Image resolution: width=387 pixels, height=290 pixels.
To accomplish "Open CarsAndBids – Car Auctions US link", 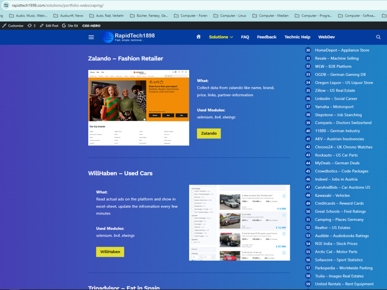I will (x=342, y=188).
